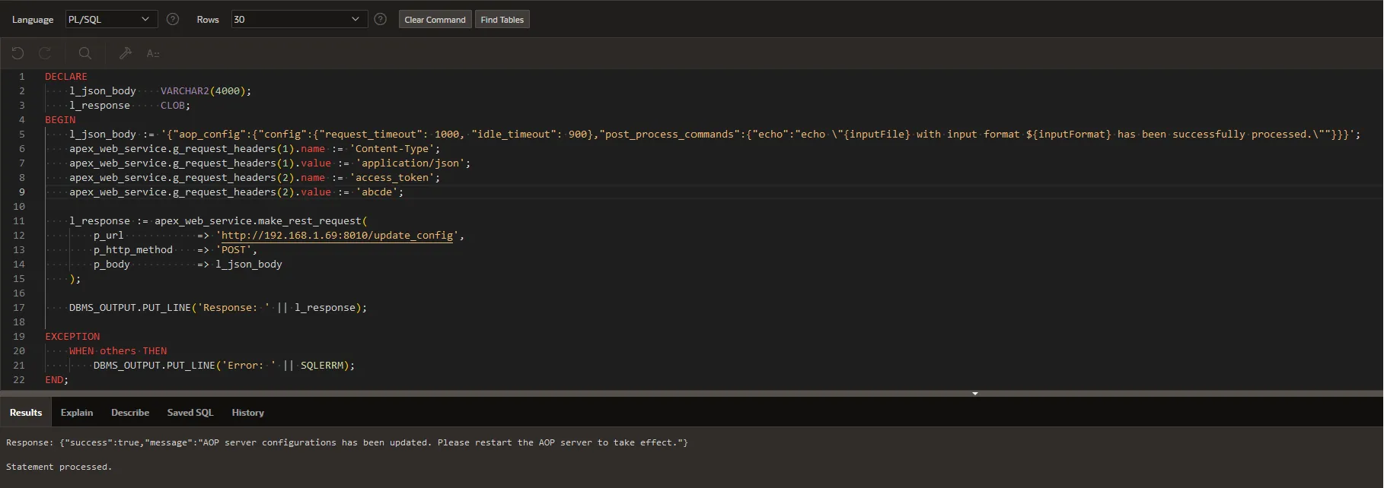The height and width of the screenshot is (488, 1384).
Task: Click the Undo icon in editor toolbar
Action: [x=18, y=53]
